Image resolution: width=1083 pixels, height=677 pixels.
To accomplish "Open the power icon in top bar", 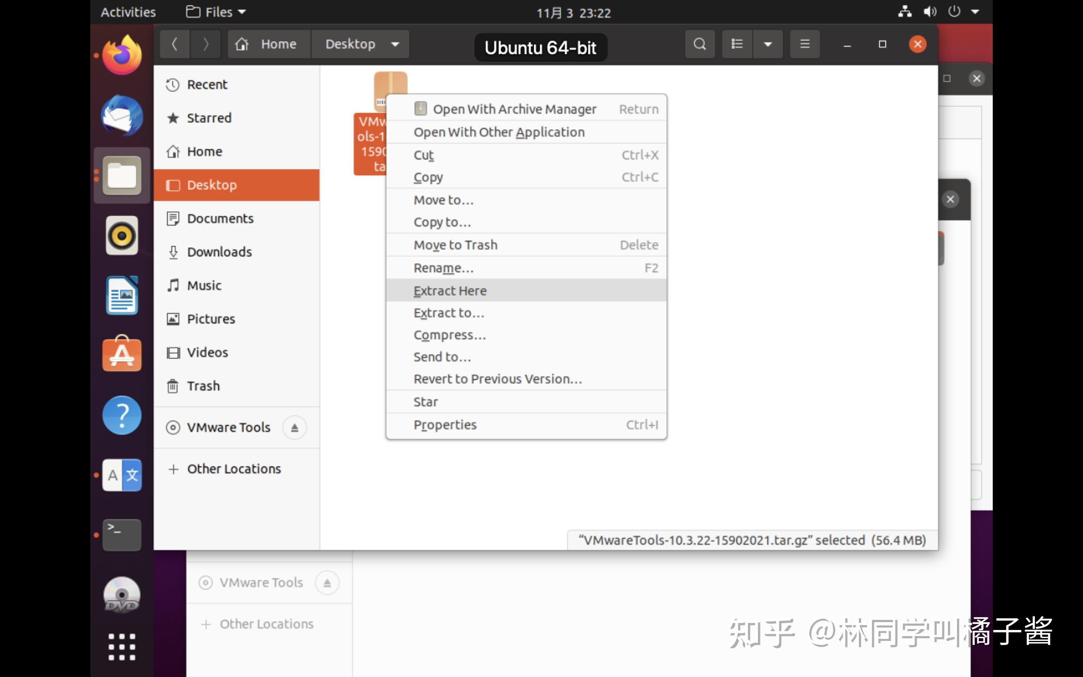I will [x=954, y=11].
